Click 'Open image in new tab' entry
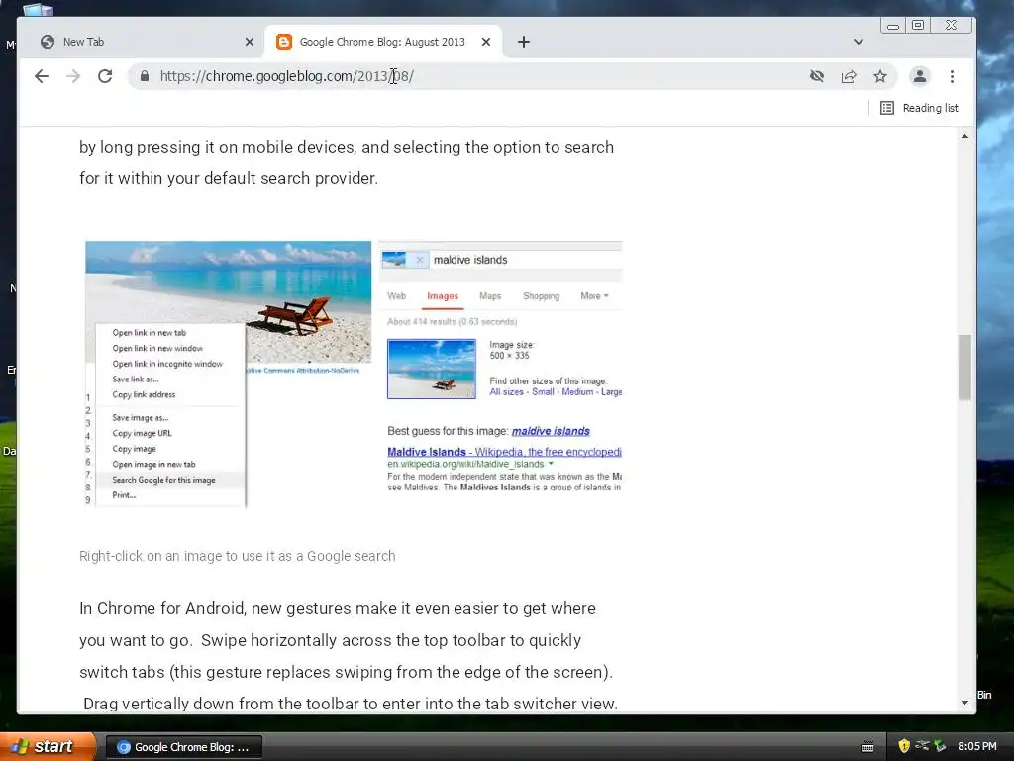 (153, 465)
